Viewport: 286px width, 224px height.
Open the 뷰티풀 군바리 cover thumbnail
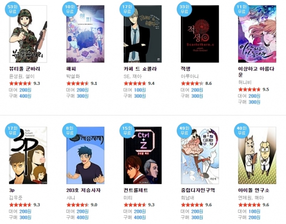[x=28, y=34]
